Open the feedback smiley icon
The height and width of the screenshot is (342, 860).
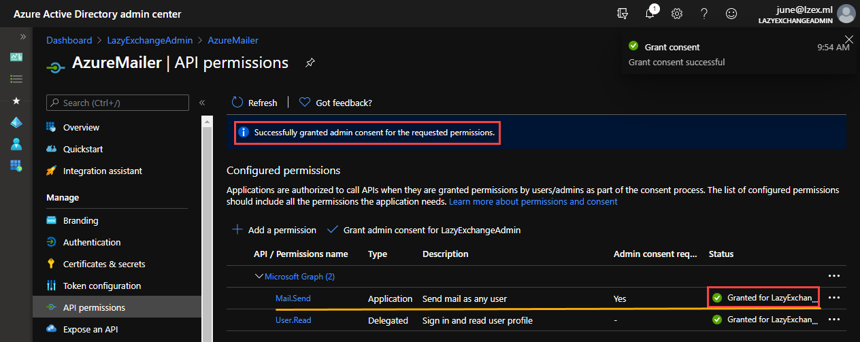[x=731, y=14]
